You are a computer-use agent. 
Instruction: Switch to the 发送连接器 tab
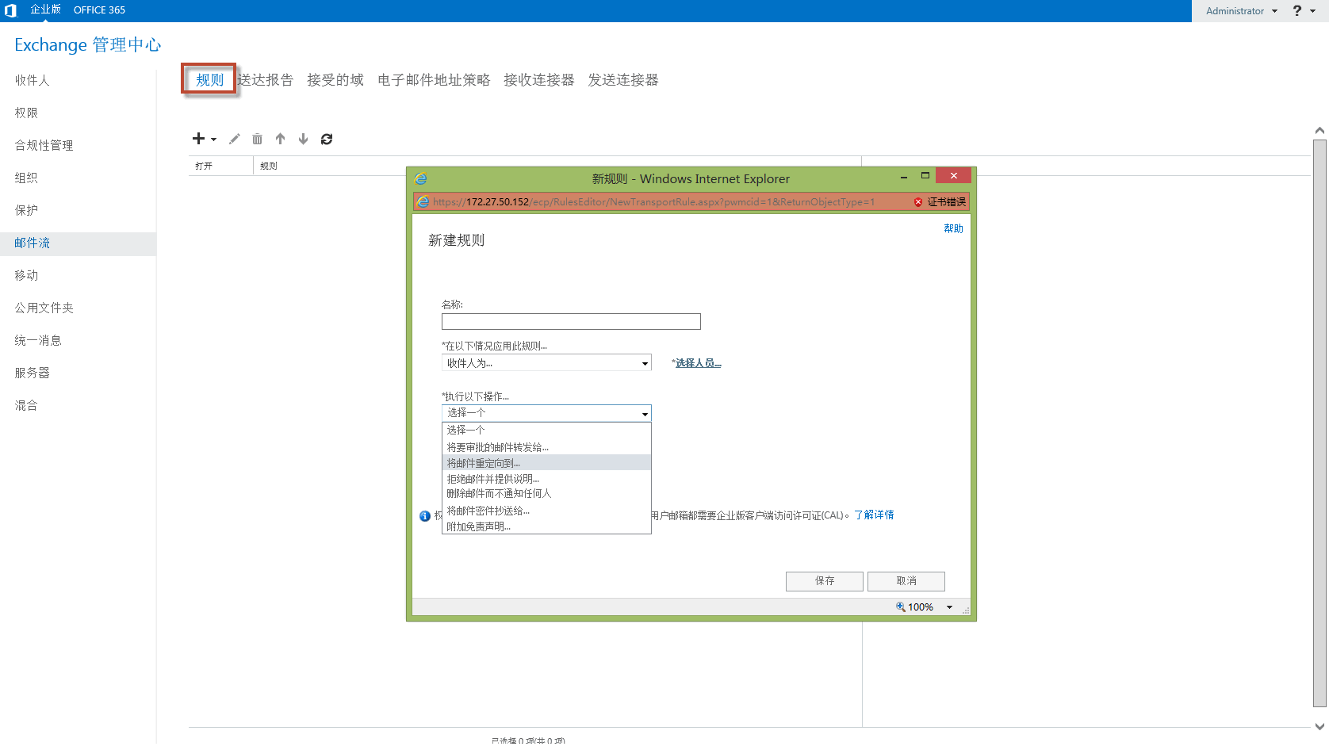coord(623,79)
